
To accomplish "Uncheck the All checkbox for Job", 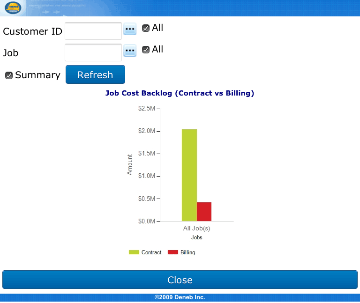I will click(146, 50).
